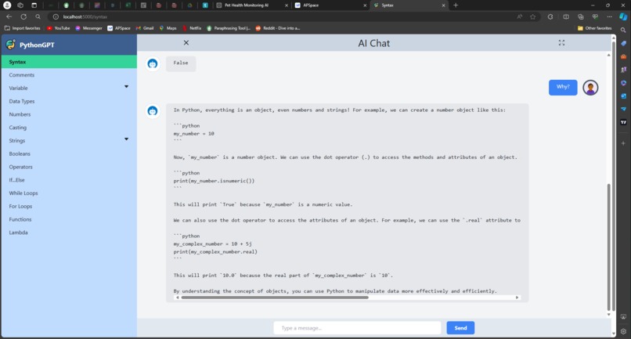The height and width of the screenshot is (339, 631).
Task: Add this page to favorites star
Action: coord(533,16)
